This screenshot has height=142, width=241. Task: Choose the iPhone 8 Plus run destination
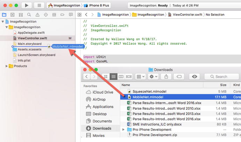pyautogui.click(x=96, y=6)
